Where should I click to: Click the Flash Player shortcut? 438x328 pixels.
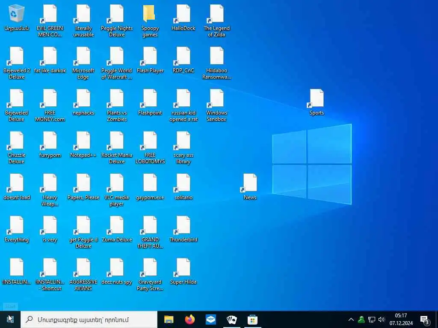pyautogui.click(x=150, y=60)
